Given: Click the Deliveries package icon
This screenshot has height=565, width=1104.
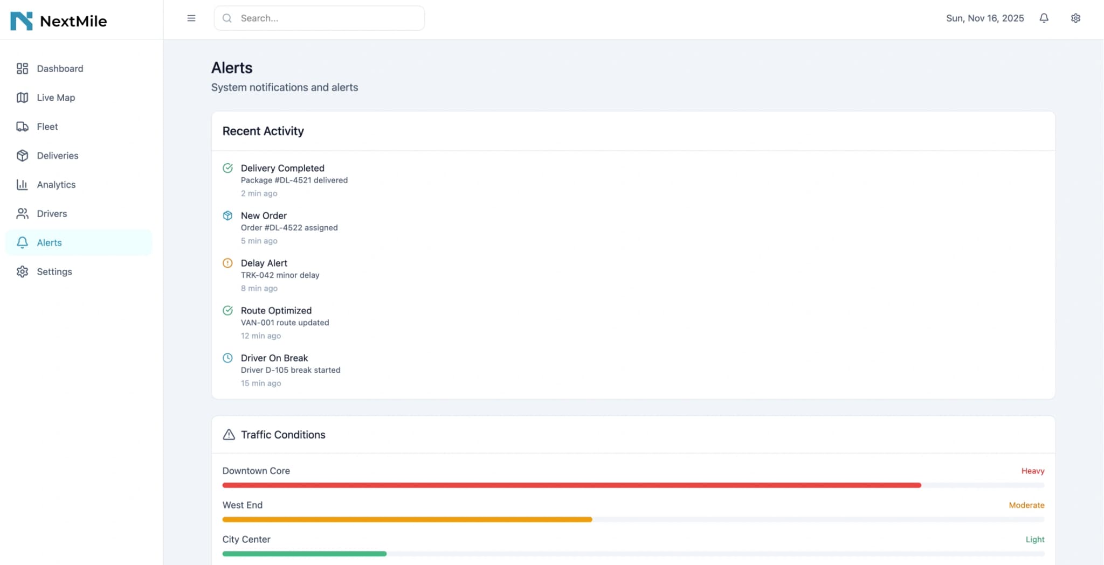Looking at the screenshot, I should point(22,156).
